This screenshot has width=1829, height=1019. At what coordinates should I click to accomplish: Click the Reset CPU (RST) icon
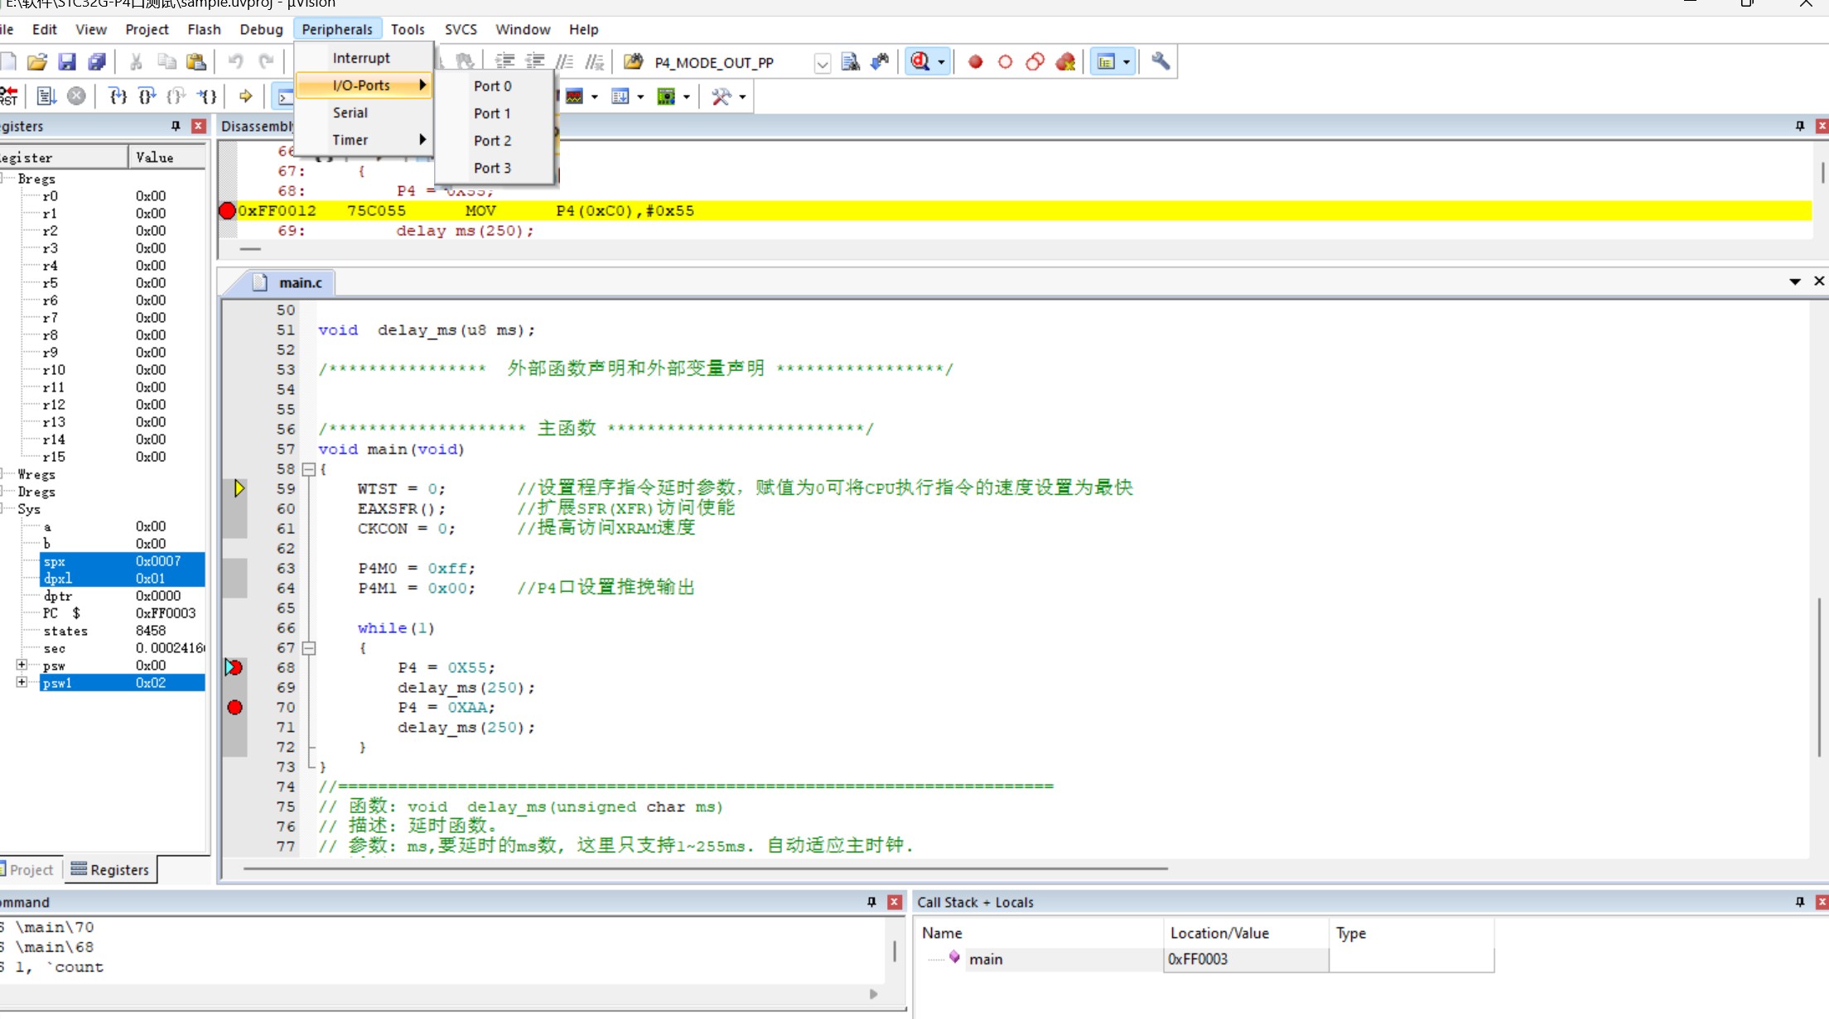pyautogui.click(x=8, y=97)
